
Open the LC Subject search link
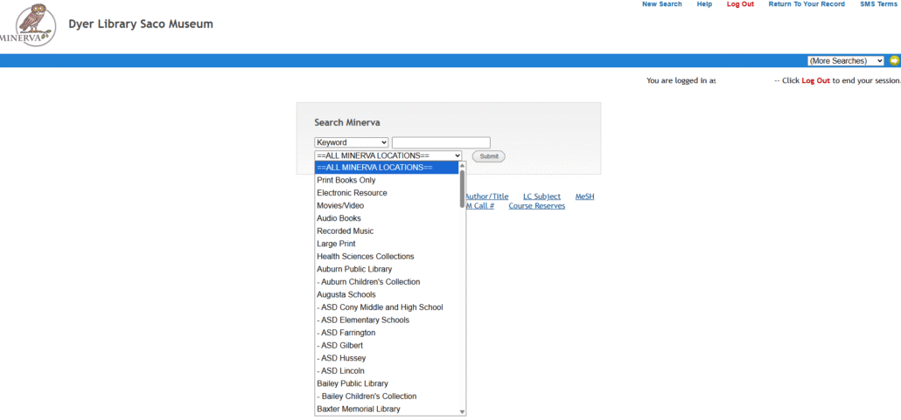[541, 196]
